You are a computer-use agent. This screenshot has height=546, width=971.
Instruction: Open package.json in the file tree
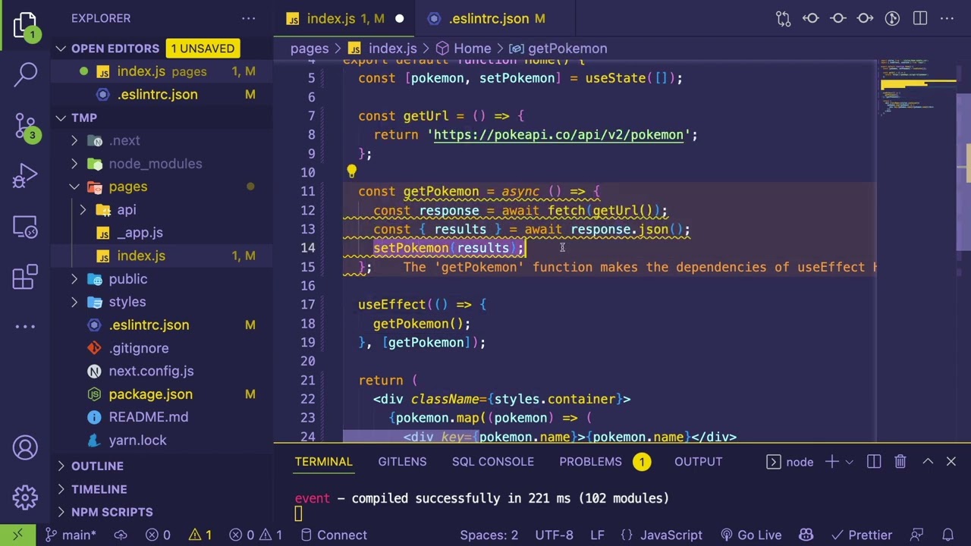150,394
